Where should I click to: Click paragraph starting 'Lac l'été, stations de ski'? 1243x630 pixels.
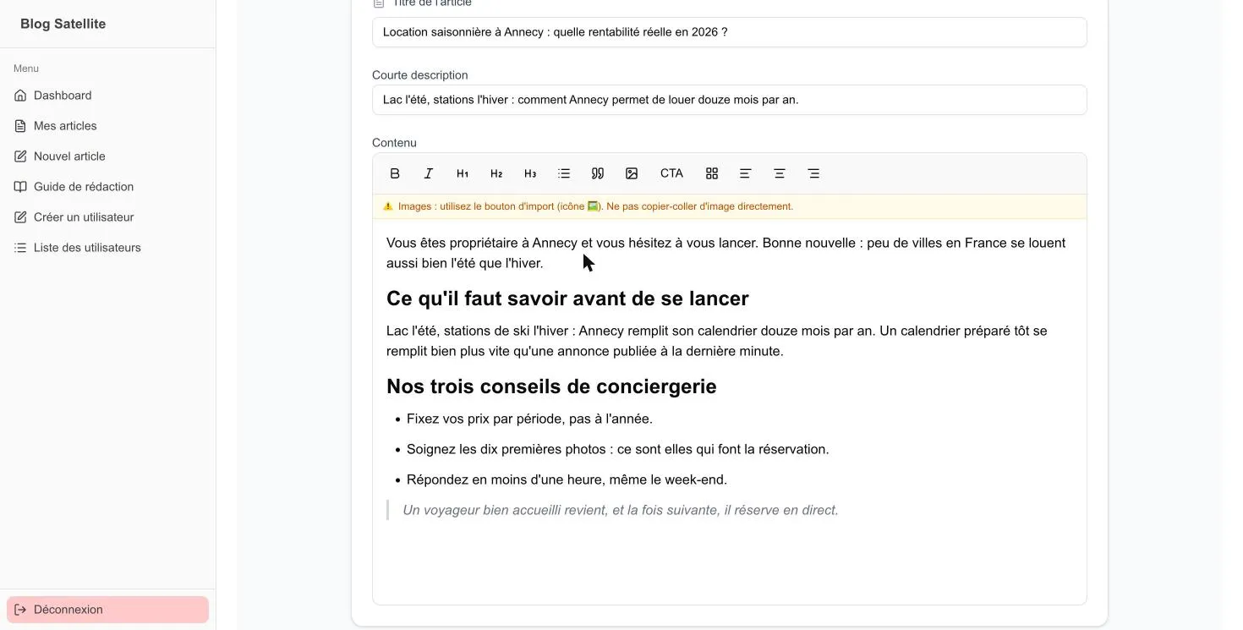tap(716, 341)
